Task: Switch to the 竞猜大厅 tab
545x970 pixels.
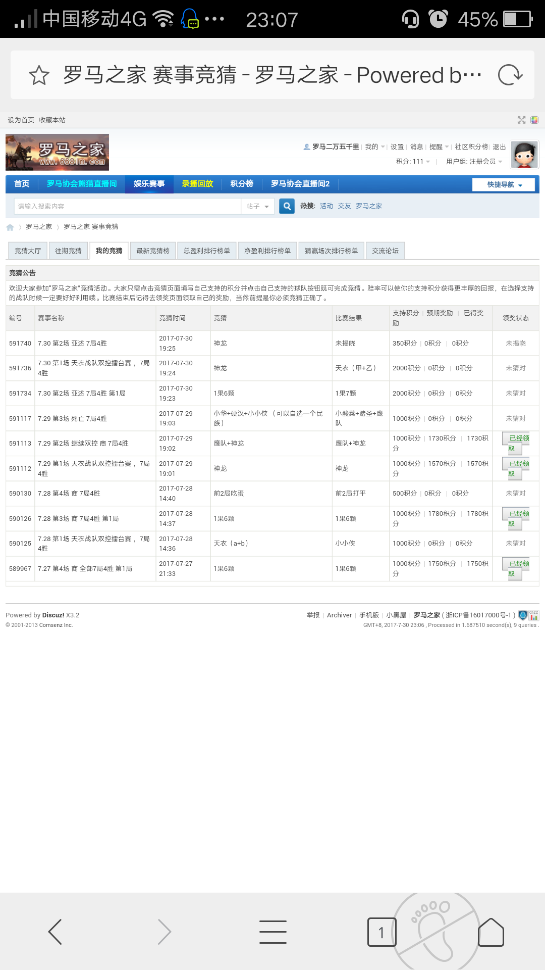Action: point(28,251)
